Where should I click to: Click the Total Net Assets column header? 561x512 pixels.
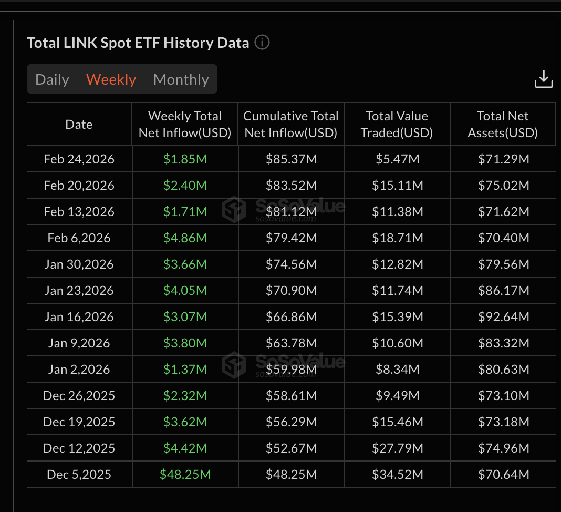(x=502, y=124)
